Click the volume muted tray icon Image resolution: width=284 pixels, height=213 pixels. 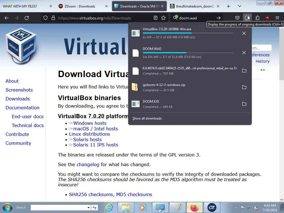[x=256, y=207]
